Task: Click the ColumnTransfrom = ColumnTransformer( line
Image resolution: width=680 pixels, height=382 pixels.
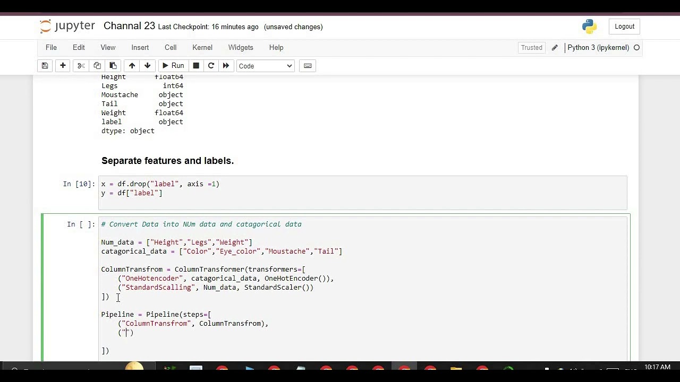Action: click(203, 270)
